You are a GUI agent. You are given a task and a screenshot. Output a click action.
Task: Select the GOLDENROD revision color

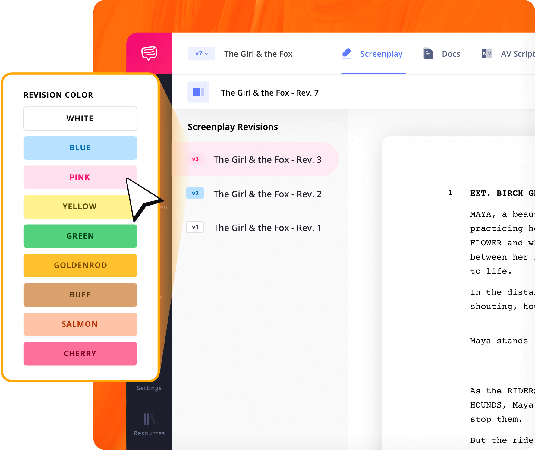tap(80, 265)
